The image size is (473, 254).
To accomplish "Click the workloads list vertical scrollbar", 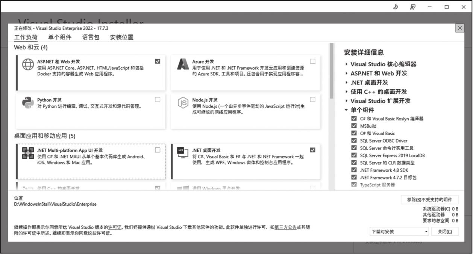I will click(332, 70).
